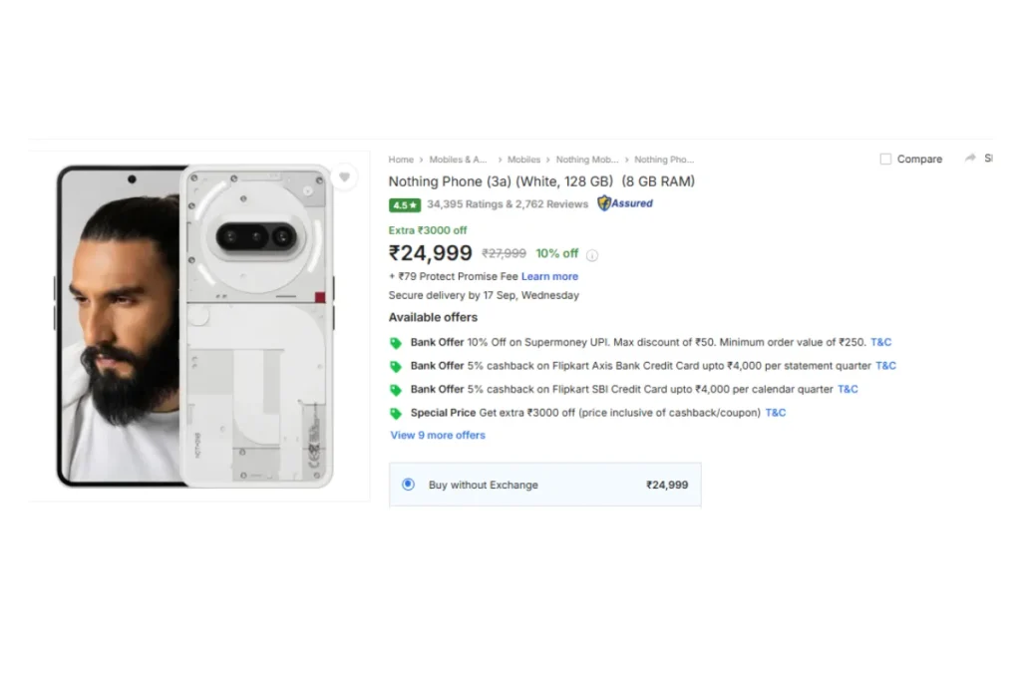Viewport: 1021px width, 681px height.
Task: Click the price info circle icon
Action: (592, 255)
